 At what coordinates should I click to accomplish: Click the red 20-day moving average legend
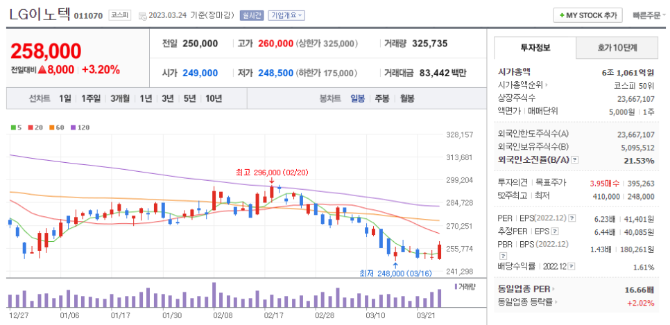[34, 128]
